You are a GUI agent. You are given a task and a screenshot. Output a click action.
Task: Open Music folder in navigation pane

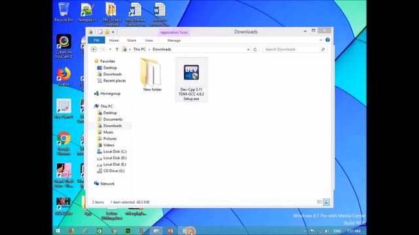(108, 132)
